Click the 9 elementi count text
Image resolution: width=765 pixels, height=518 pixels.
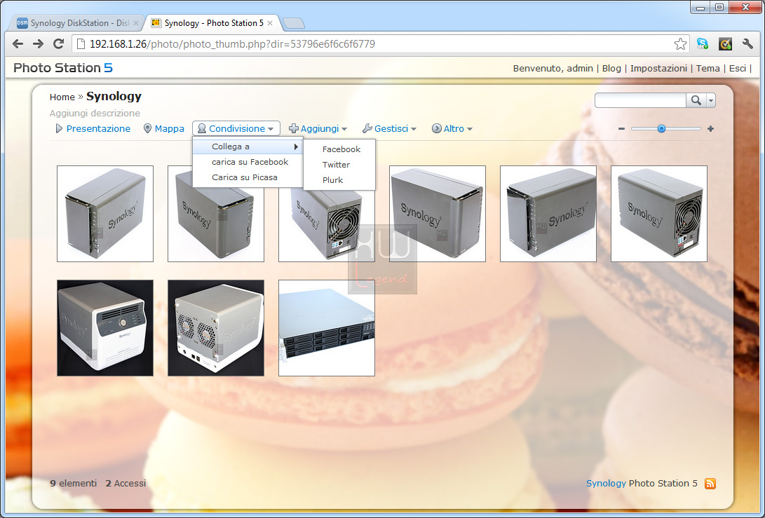click(x=73, y=484)
